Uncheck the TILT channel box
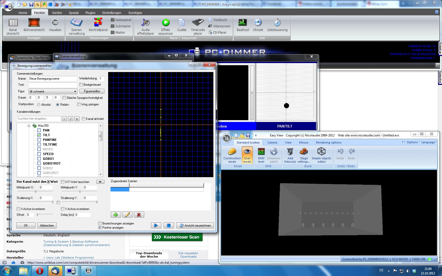442x276 pixels. (x=39, y=135)
